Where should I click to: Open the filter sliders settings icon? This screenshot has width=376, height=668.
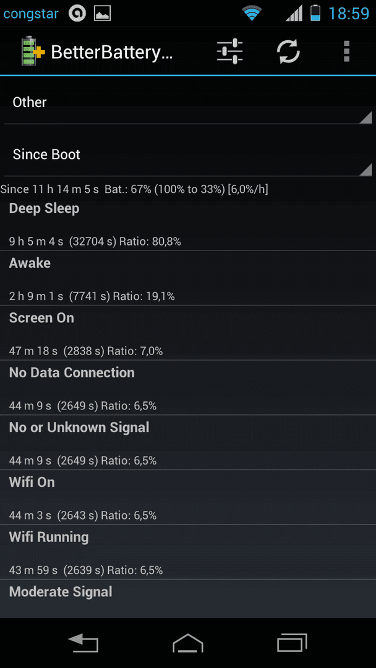(x=229, y=51)
